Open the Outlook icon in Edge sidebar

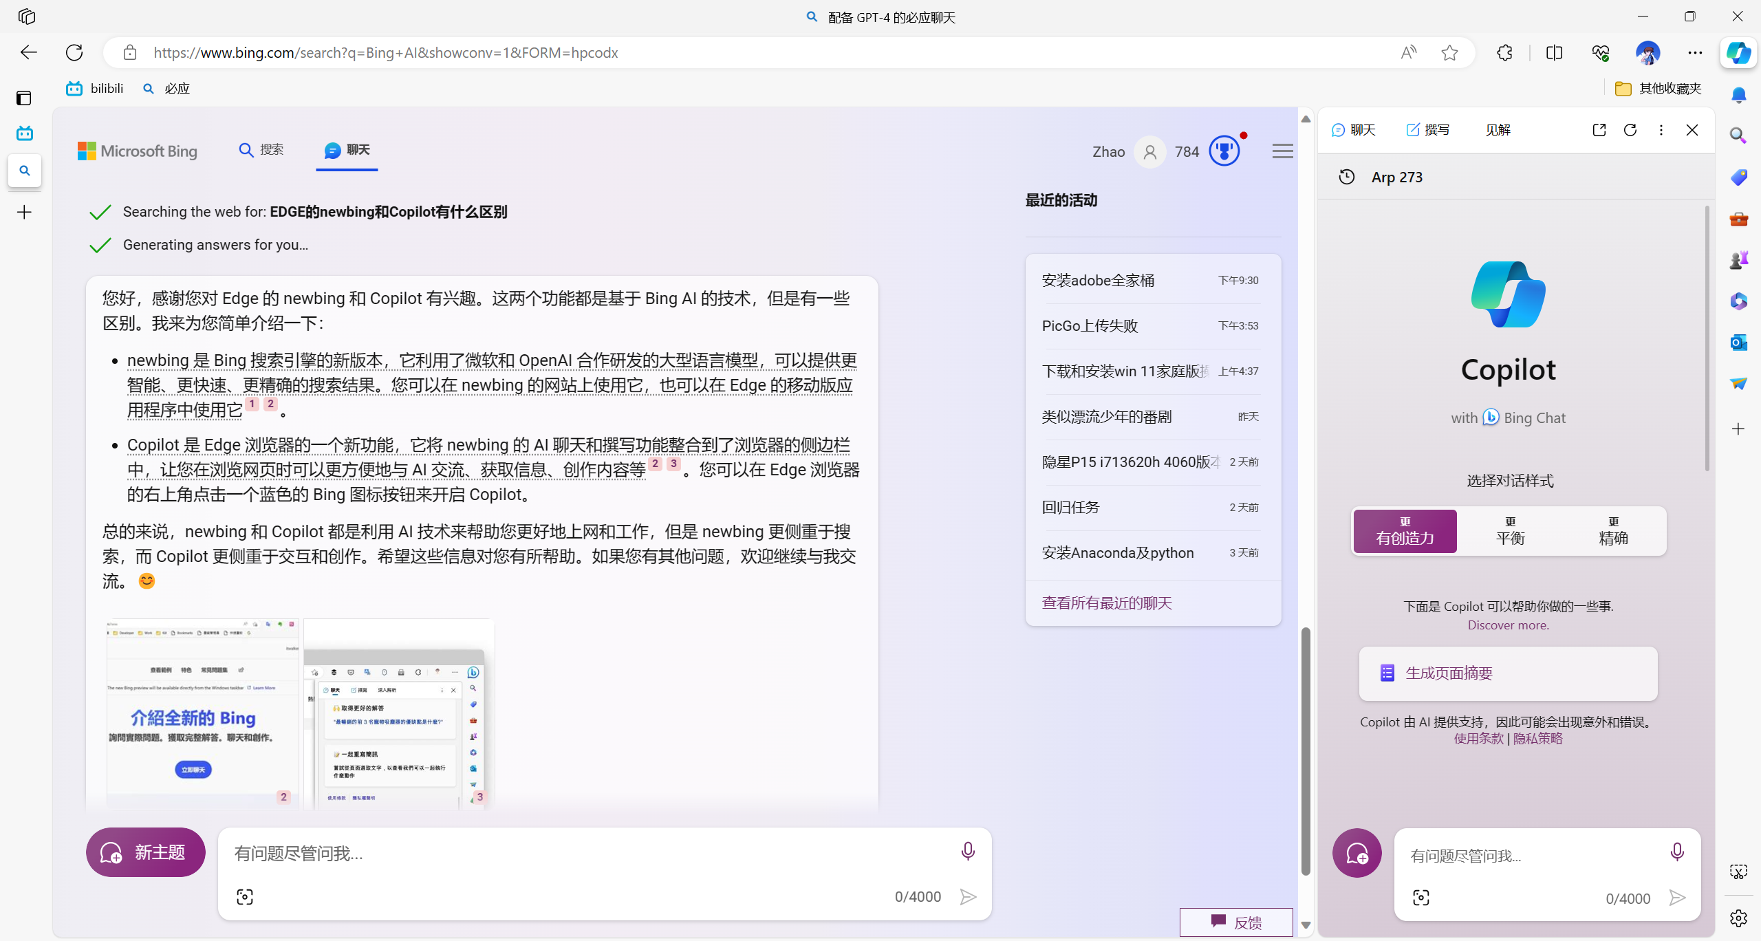pyautogui.click(x=1738, y=342)
